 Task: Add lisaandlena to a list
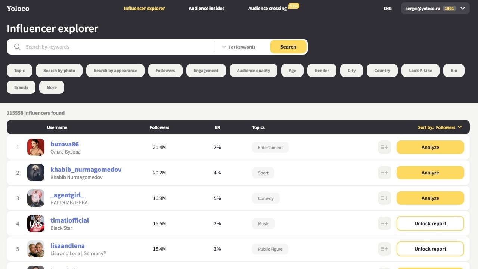385,249
